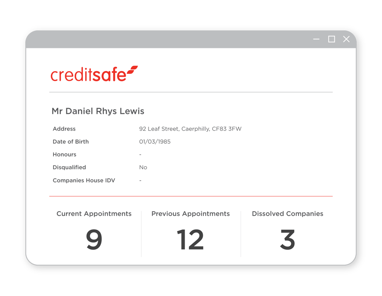Close the director report window
This screenshot has height=296, width=382.
(x=346, y=39)
